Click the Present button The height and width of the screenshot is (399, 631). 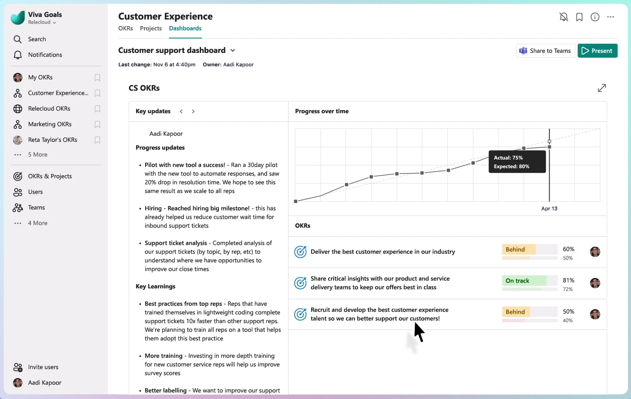pos(598,50)
